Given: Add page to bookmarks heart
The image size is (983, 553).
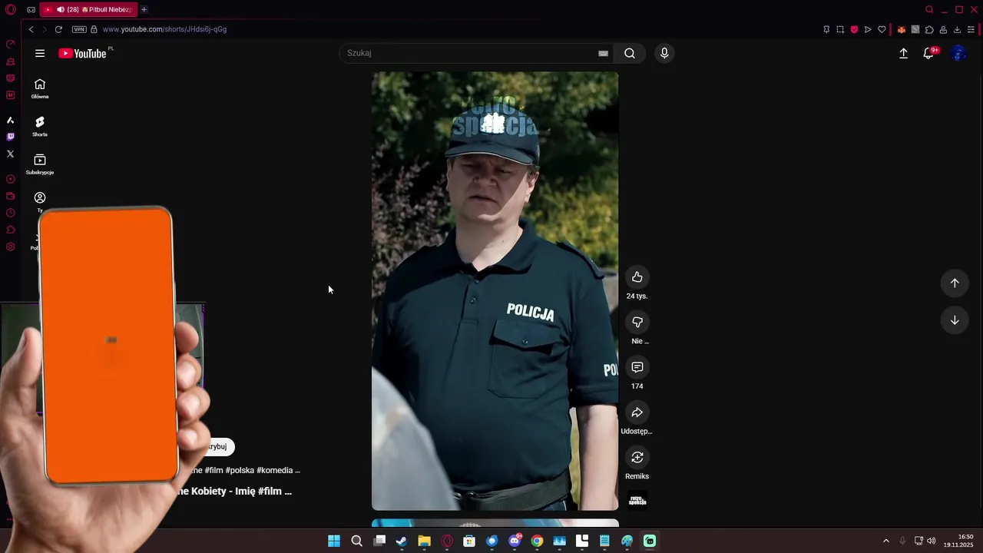Looking at the screenshot, I should (882, 29).
